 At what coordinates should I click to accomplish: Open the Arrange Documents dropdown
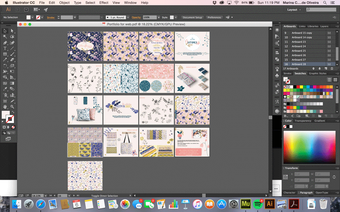click(37, 9)
